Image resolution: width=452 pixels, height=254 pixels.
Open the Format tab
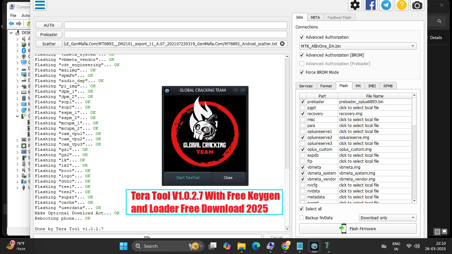[x=326, y=86]
